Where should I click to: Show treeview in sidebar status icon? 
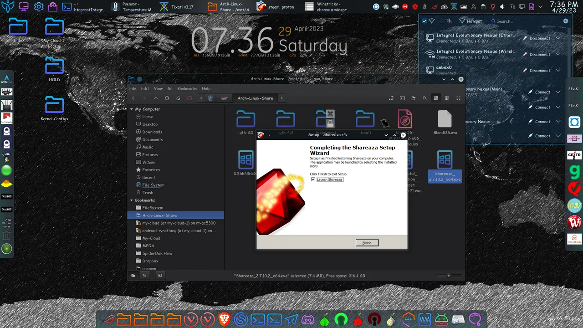tap(145, 276)
